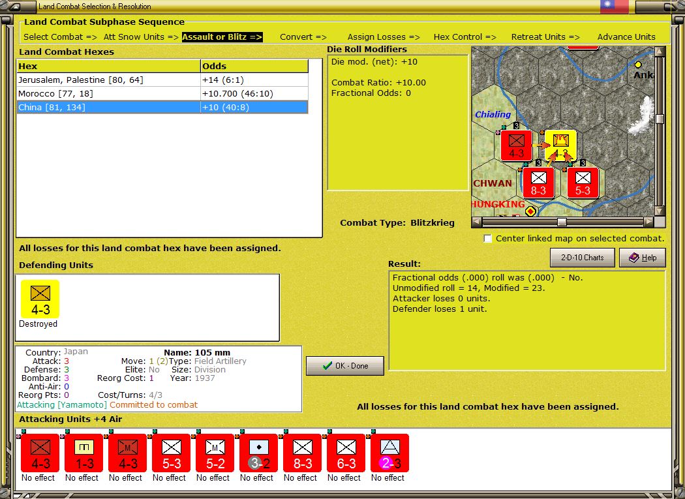
Task: Select the 8-3 attacking unit in the unit row
Action: pyautogui.click(x=302, y=453)
